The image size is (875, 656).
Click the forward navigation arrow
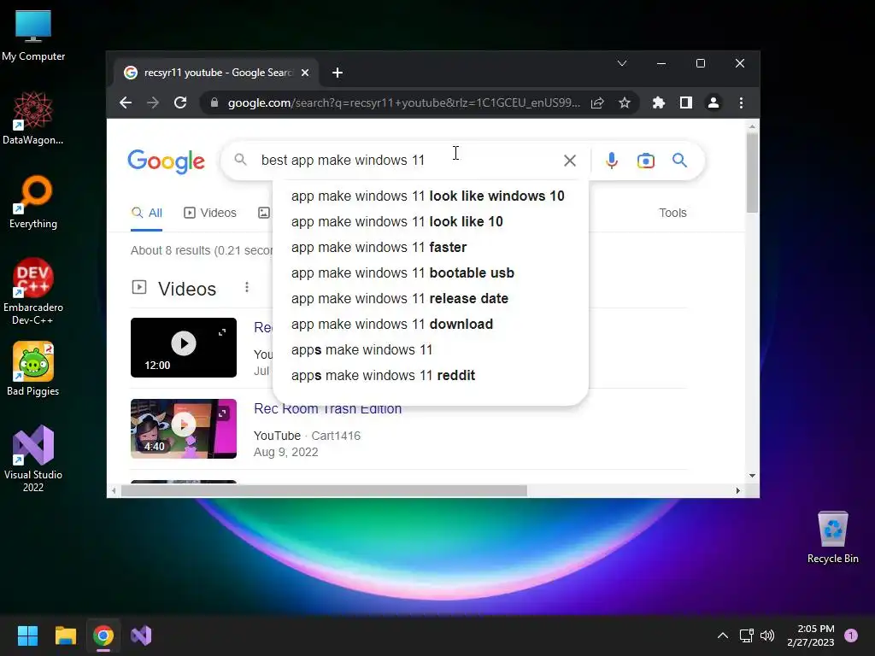tap(153, 102)
